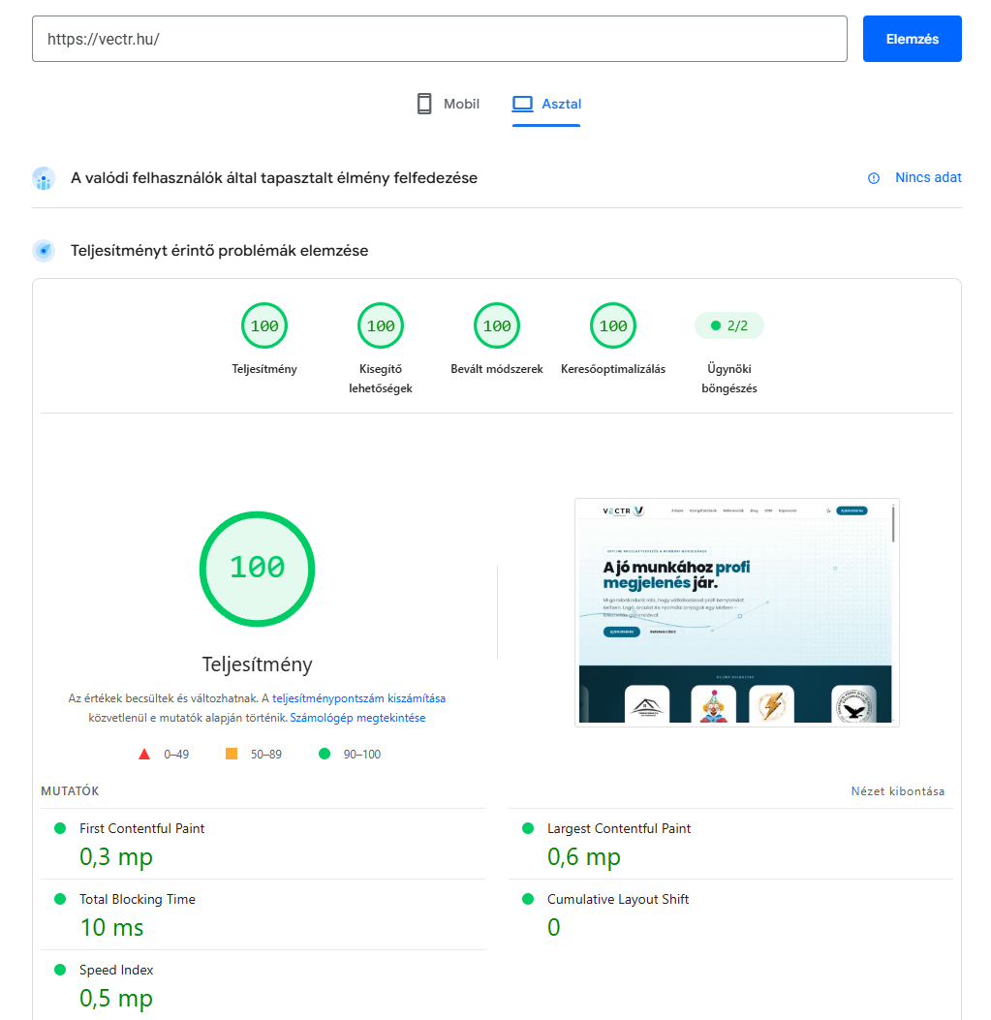The image size is (991, 1020).
Task: Click the orange square 50–89 legend icon
Action: point(231,754)
